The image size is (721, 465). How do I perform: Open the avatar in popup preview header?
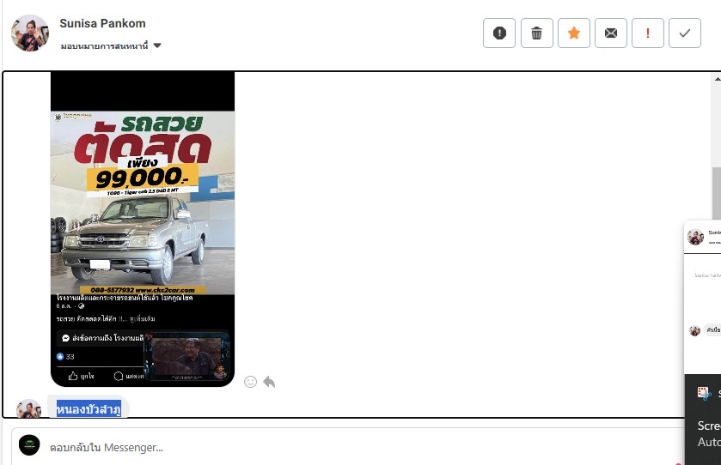[x=695, y=238]
